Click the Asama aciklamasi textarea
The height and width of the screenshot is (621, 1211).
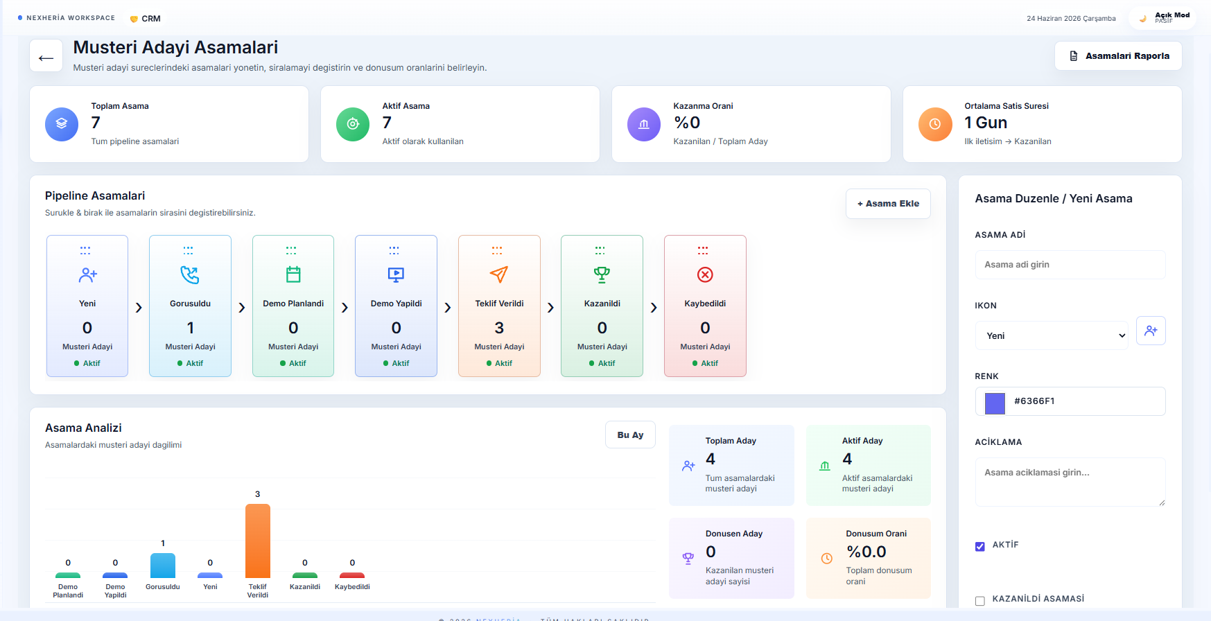[x=1070, y=482]
